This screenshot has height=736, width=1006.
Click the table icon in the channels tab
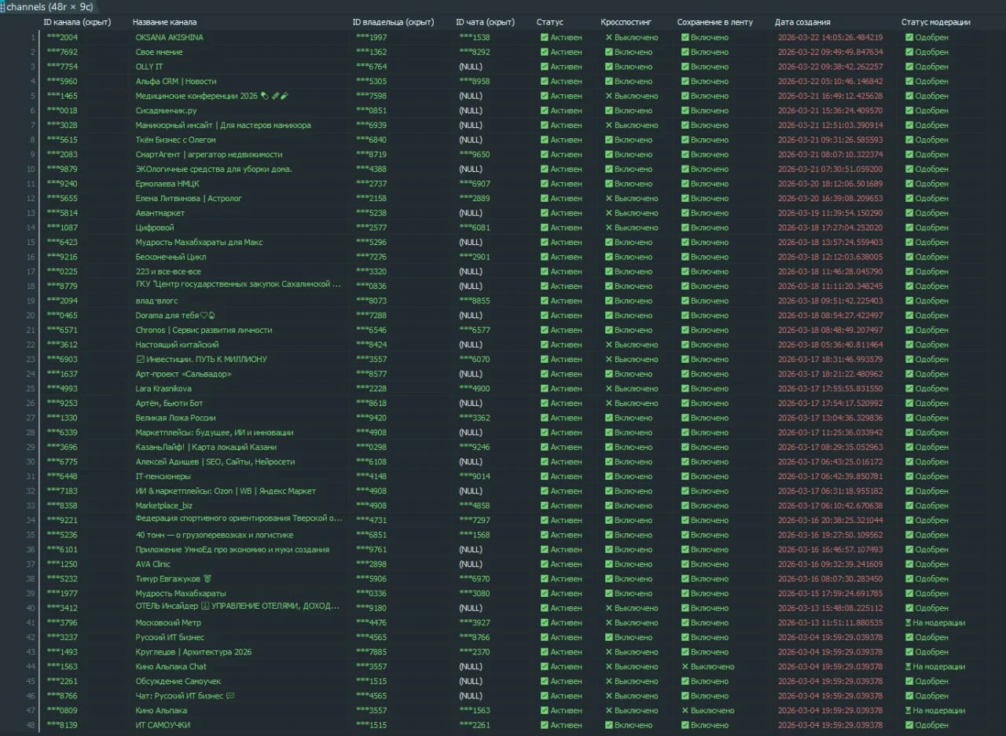[3, 7]
